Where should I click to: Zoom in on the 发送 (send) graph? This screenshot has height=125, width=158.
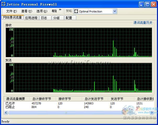12,74
